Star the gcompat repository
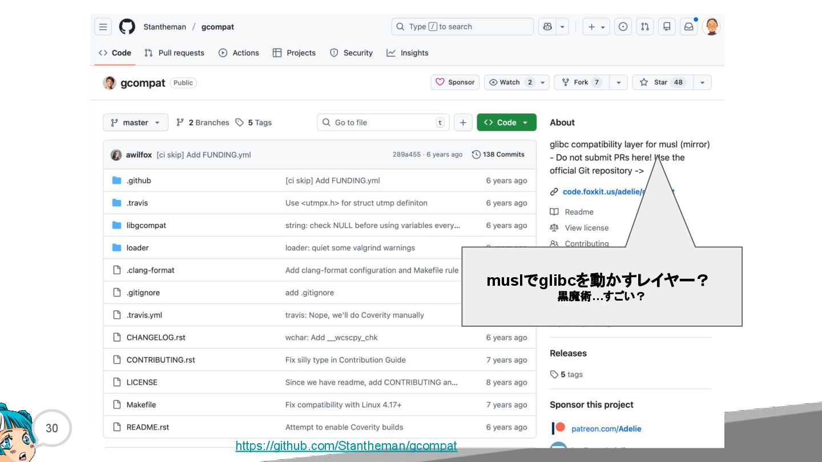 pyautogui.click(x=663, y=82)
